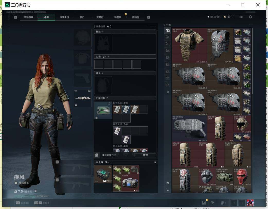Open the 开始游戏 tab

coord(29,17)
